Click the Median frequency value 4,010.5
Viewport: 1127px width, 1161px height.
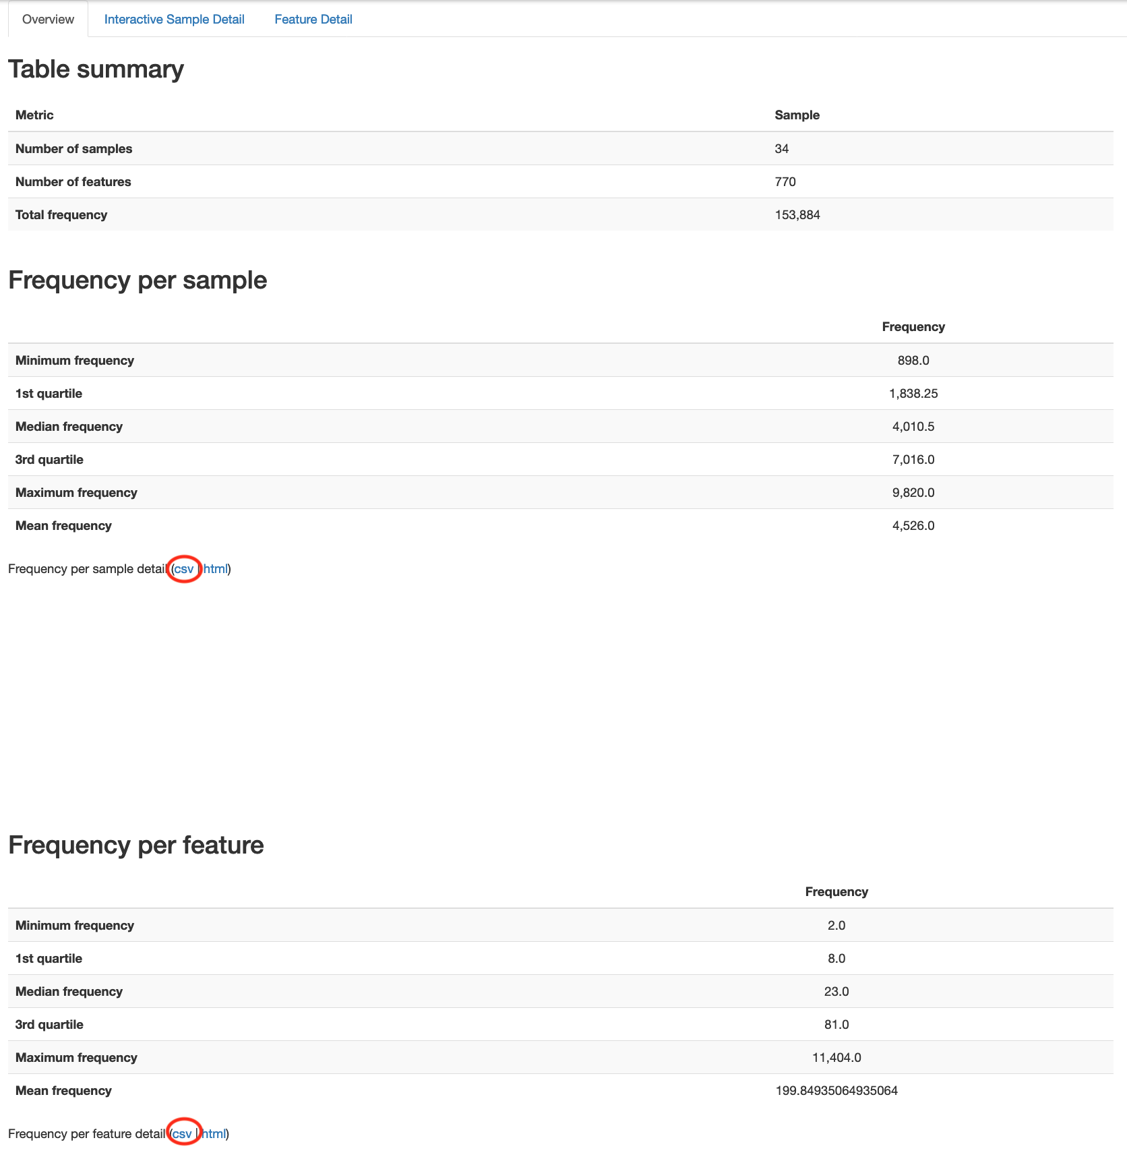(913, 426)
